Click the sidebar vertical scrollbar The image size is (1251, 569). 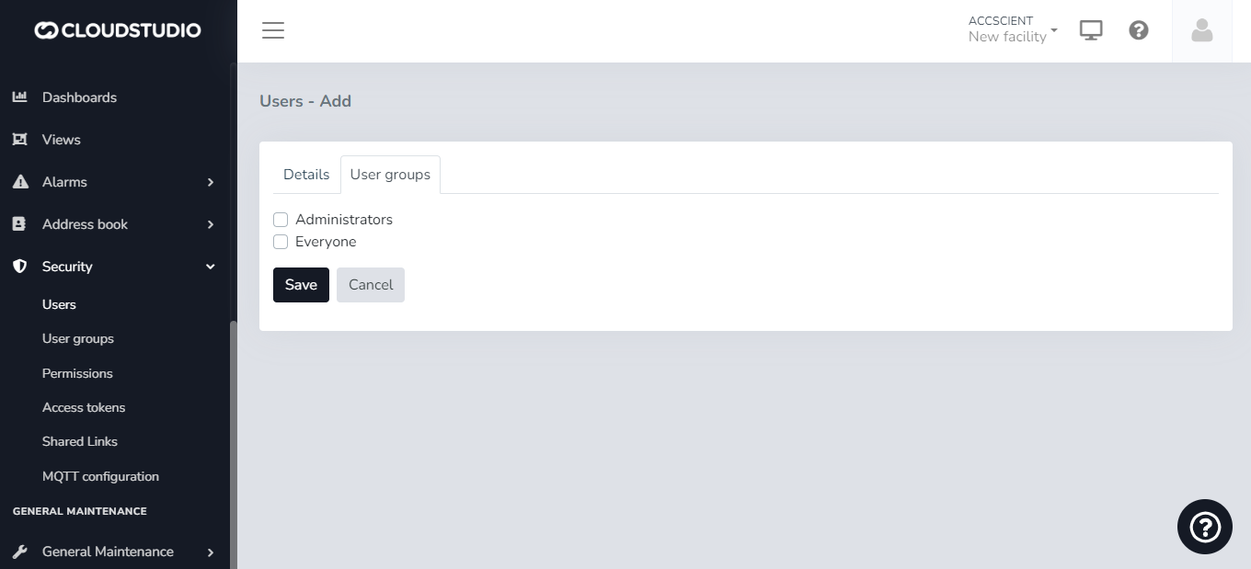pos(233,441)
